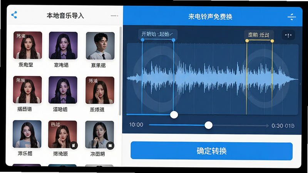The height and width of the screenshot is (173, 308).
Task: Choose the second-row red portrait with hand on cheek
Action: pyautogui.click(x=100, y=90)
